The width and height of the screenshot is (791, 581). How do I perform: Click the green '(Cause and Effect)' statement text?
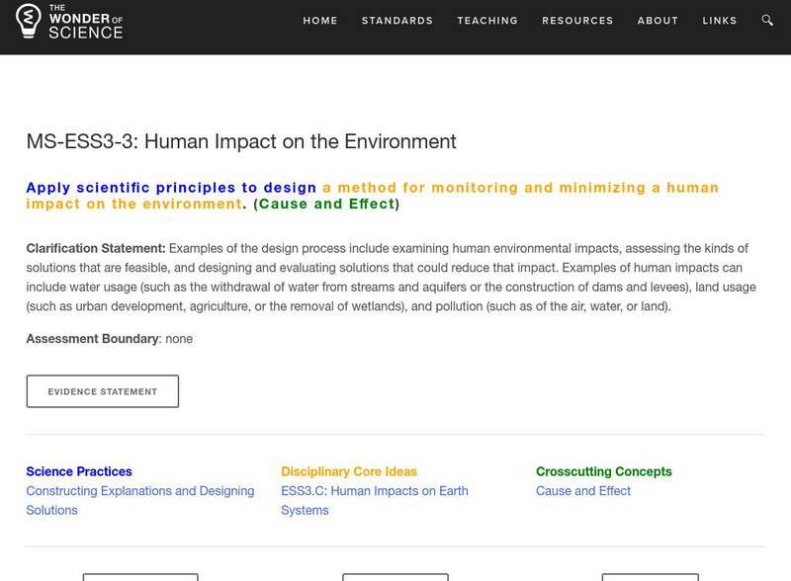(326, 205)
